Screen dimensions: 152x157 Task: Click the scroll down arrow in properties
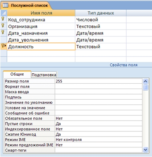click(x=145, y=150)
